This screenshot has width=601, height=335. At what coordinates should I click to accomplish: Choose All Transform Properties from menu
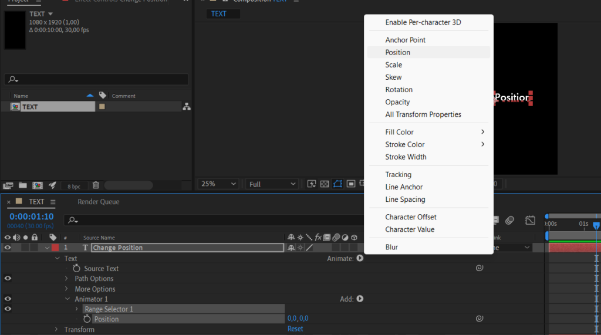pos(423,114)
